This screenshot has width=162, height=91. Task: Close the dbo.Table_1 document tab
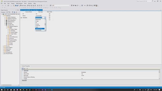pyautogui.click(x=42, y=10)
